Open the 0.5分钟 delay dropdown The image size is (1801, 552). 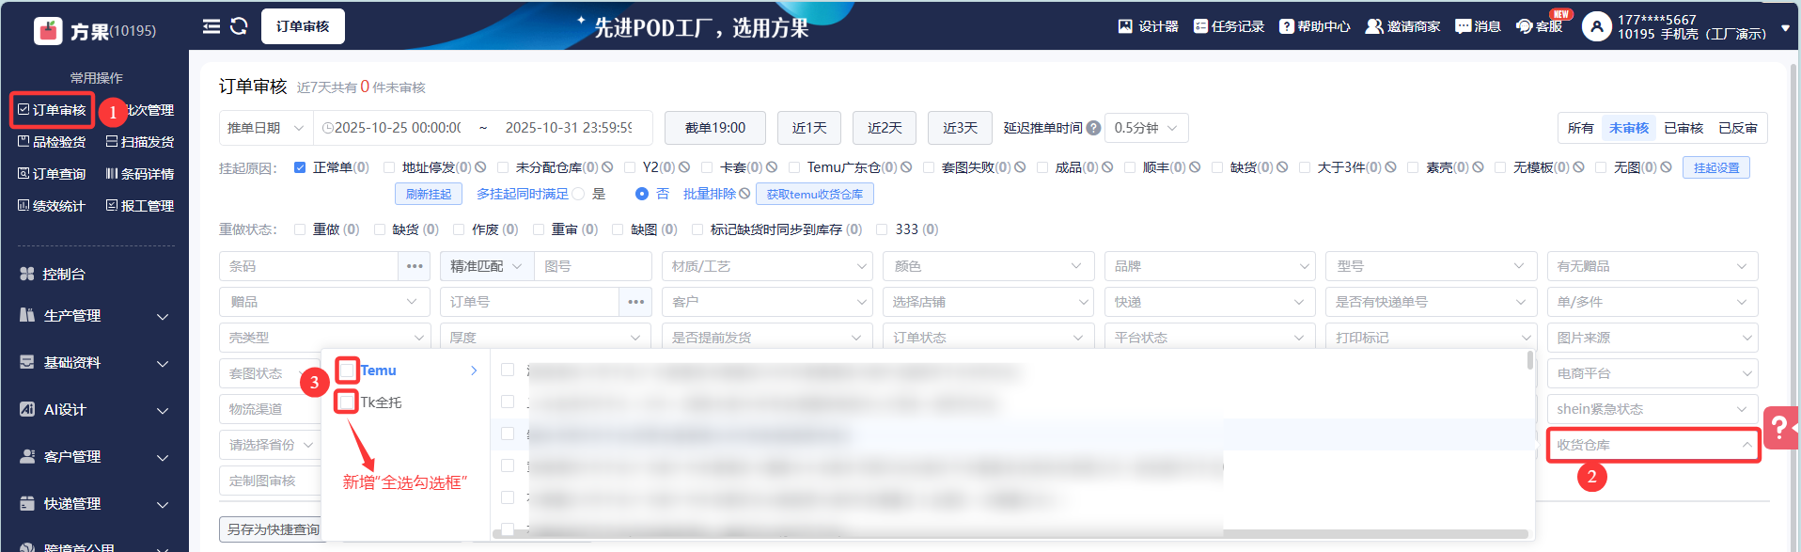pos(1147,128)
